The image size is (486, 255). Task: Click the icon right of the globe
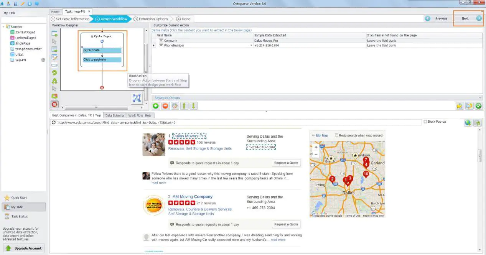pyautogui.click(x=477, y=123)
